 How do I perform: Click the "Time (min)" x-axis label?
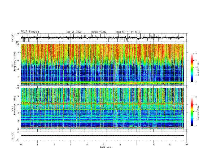[106, 147]
